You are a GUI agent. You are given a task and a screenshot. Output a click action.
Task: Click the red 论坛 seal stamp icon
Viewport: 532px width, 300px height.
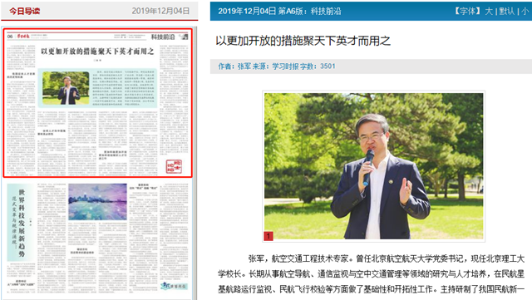pyautogui.click(x=174, y=166)
